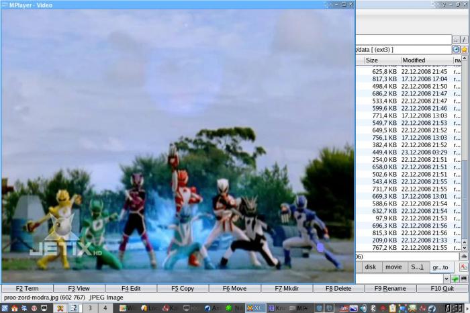Open the home folder taskbar icon
Screen dimensions: 470x313
(14, 308)
